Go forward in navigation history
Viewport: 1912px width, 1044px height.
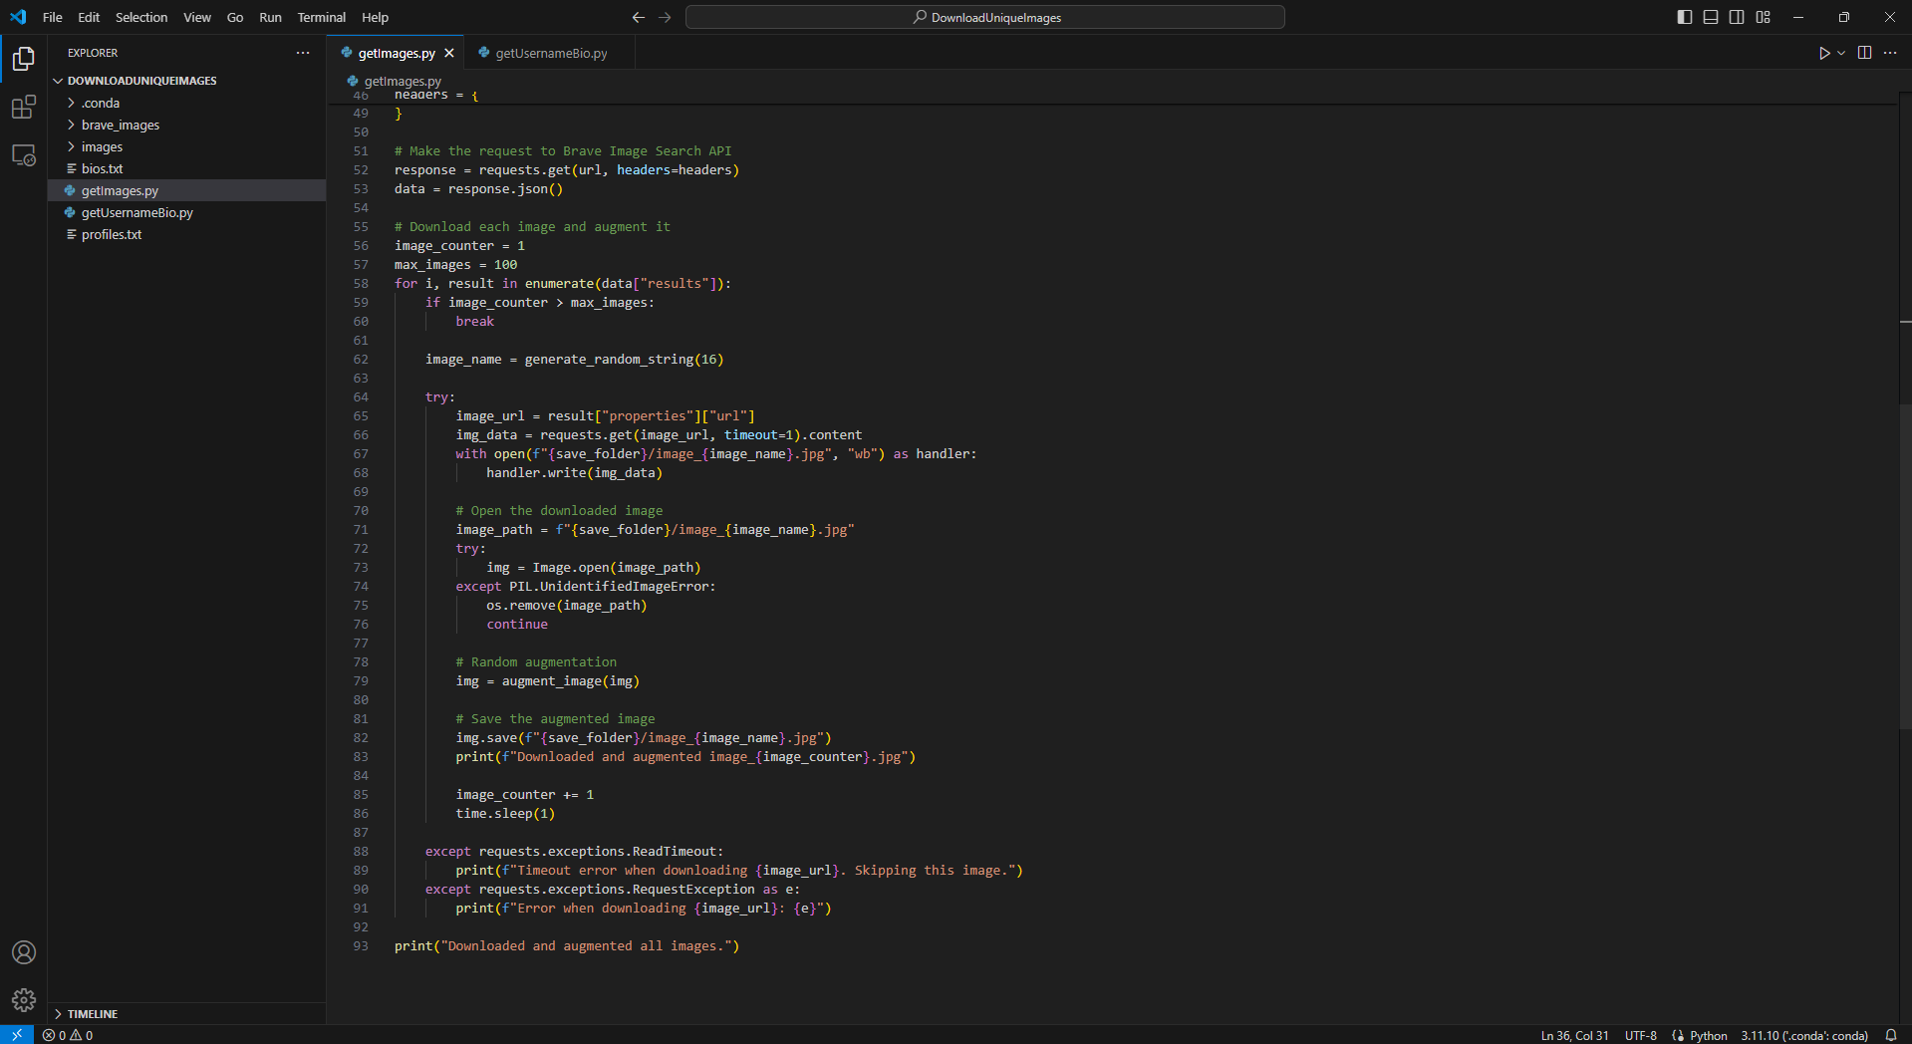tap(666, 17)
